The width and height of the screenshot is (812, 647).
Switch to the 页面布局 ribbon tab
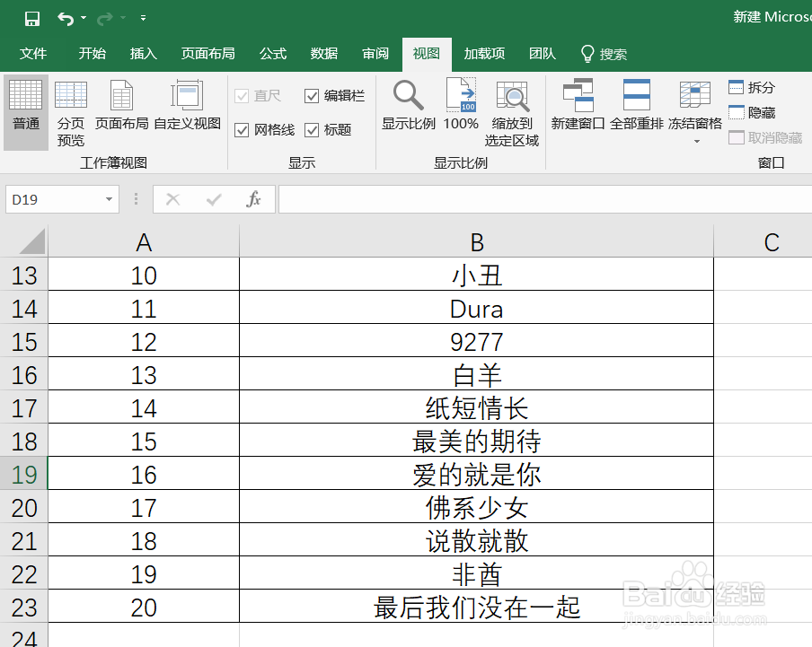[x=208, y=54]
